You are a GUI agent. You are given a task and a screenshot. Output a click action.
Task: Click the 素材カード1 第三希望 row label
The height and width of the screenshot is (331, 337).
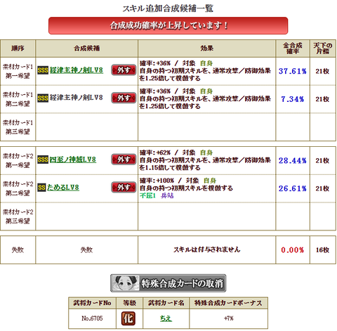18,127
